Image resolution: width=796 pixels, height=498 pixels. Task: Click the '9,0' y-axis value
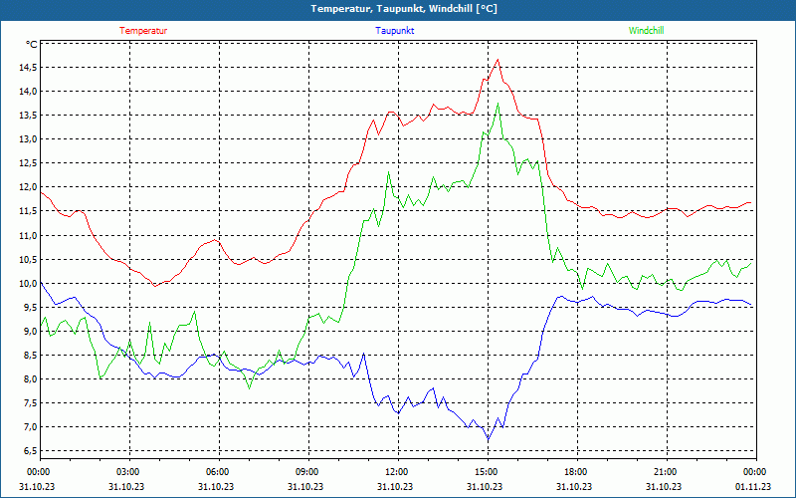(31, 331)
